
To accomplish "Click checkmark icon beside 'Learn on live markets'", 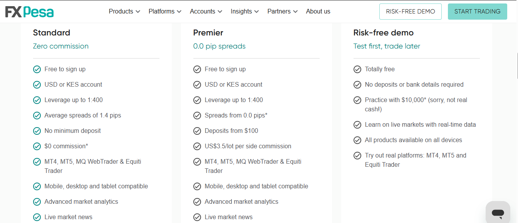I will 357,125.
